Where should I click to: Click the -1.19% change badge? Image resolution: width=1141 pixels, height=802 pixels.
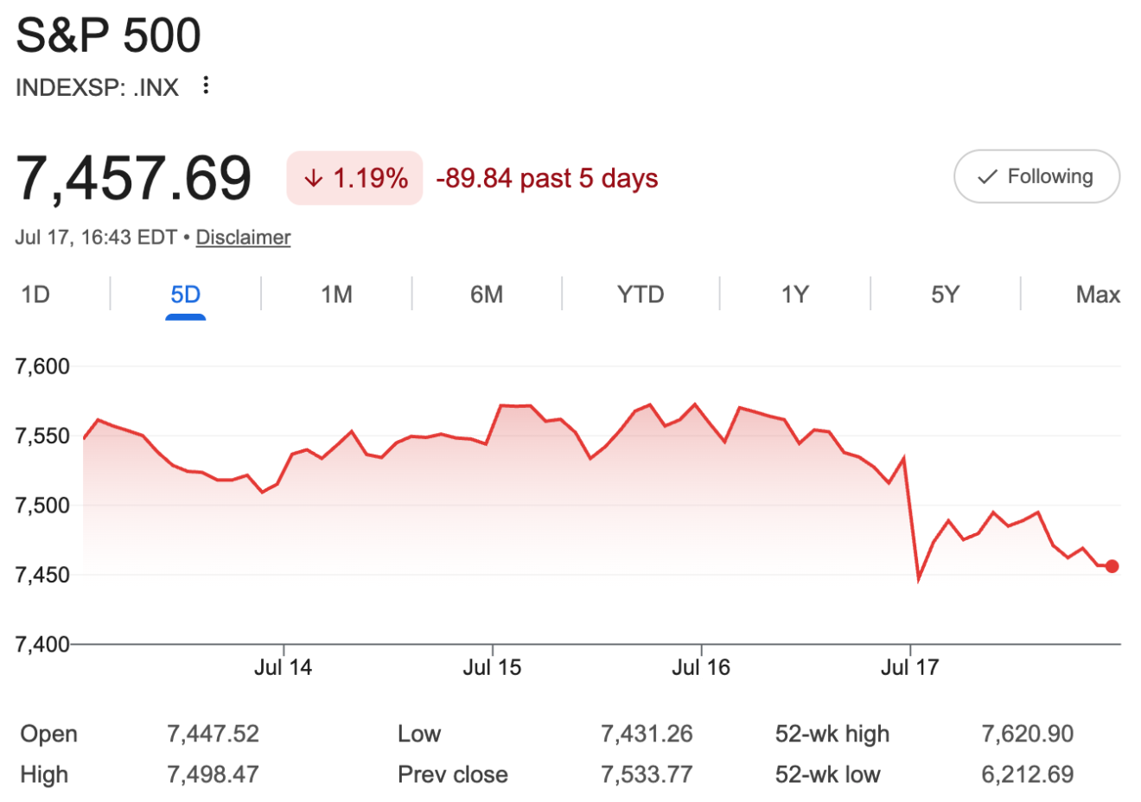pos(354,178)
